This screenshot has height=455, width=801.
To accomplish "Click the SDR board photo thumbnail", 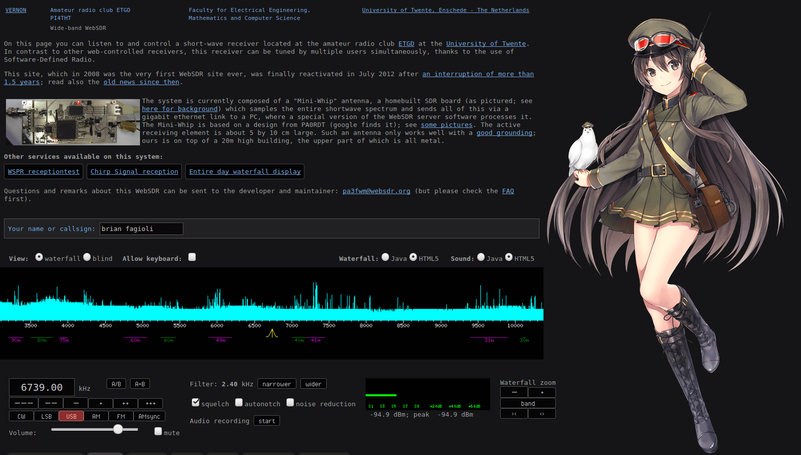I will [73, 122].
